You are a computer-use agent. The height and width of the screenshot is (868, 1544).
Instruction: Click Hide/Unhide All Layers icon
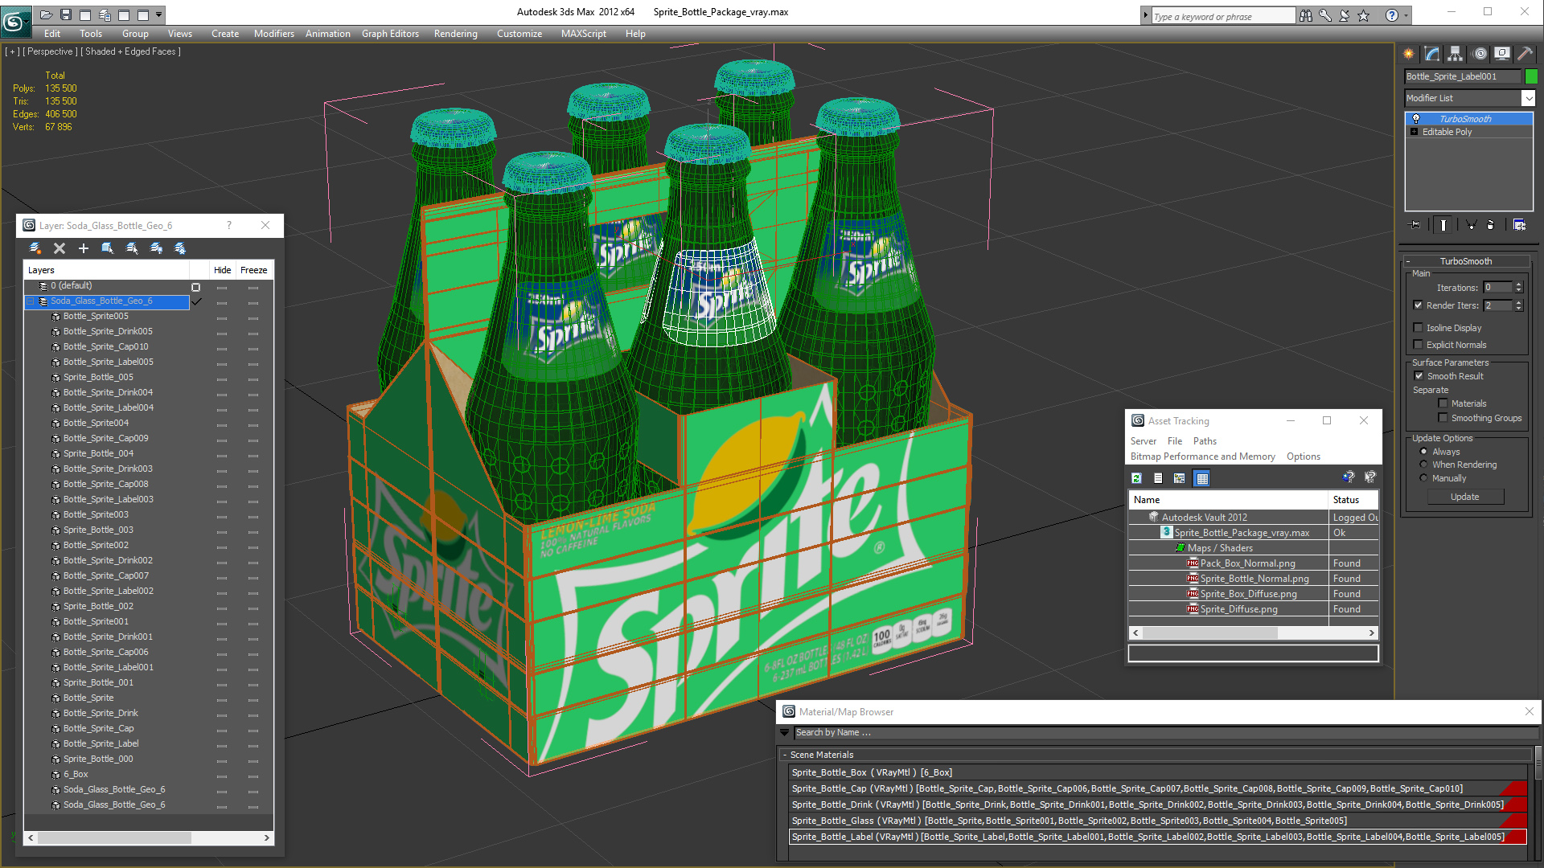point(156,248)
